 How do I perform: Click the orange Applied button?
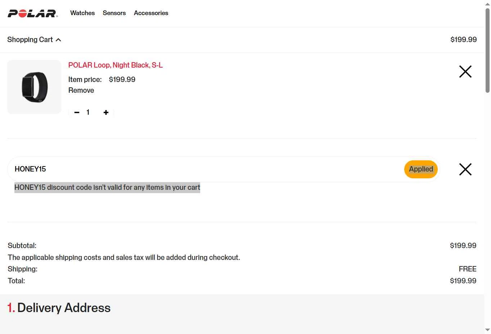421,169
